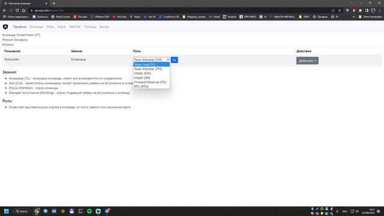Open the Panel License bookmark
This screenshot has height=216, width=384.
click(x=61, y=17)
